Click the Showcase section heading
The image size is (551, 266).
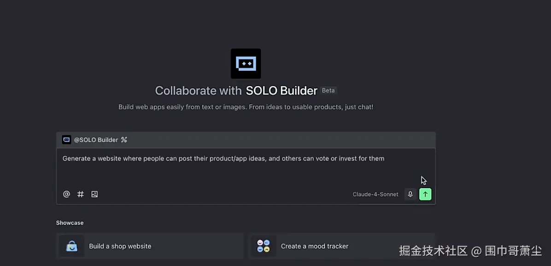pyautogui.click(x=70, y=223)
